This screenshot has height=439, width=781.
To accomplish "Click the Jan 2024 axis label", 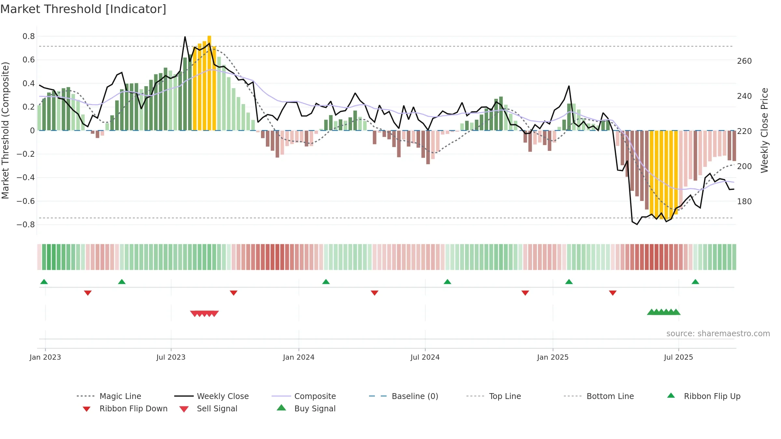I will [299, 357].
